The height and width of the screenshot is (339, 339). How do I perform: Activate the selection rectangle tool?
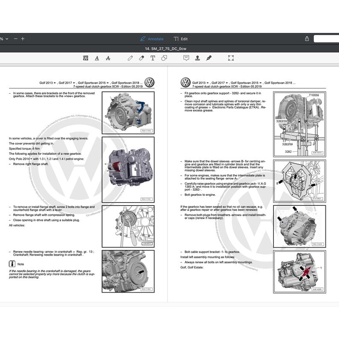[x=231, y=58]
